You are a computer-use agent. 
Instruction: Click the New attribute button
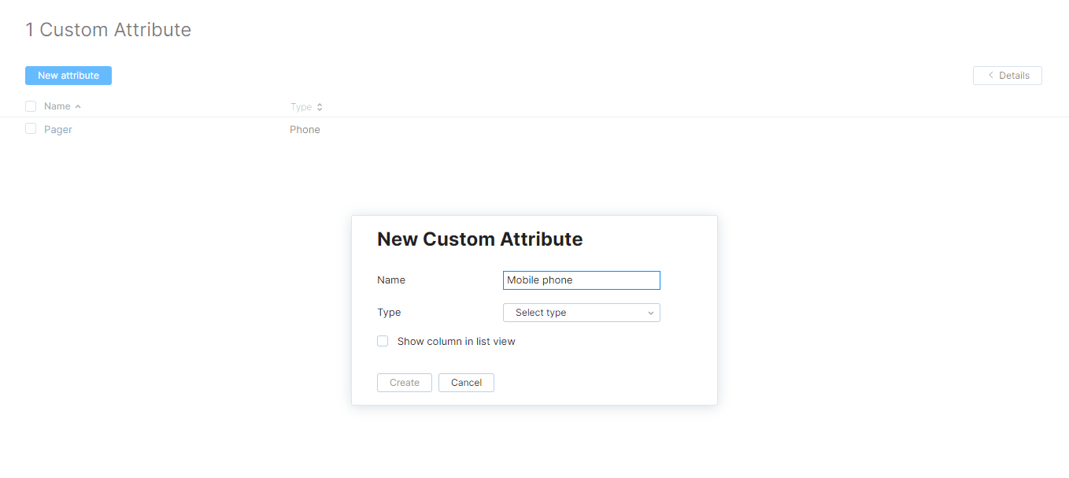pos(68,75)
